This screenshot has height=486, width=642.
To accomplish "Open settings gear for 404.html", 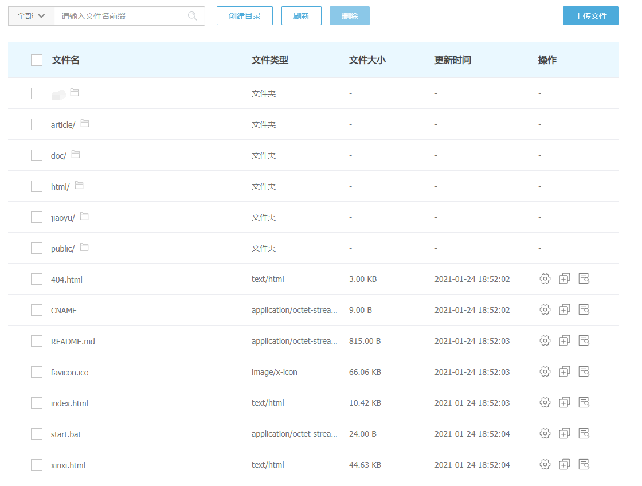I will point(545,279).
